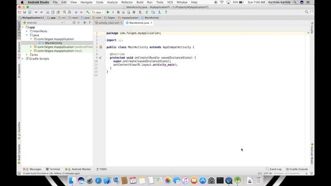
Task: Click the Find magnifier icon
Action: [65, 12]
